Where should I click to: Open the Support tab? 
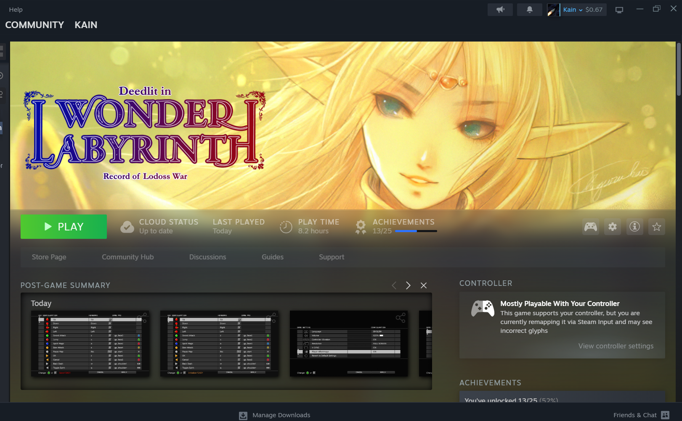(x=332, y=257)
